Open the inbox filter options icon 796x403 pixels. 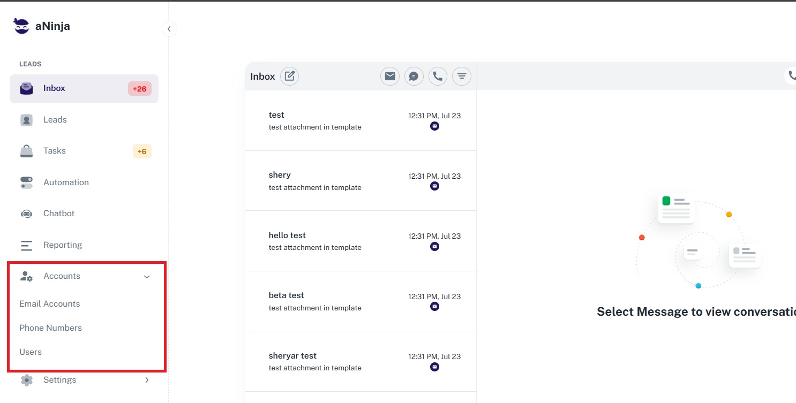462,77
